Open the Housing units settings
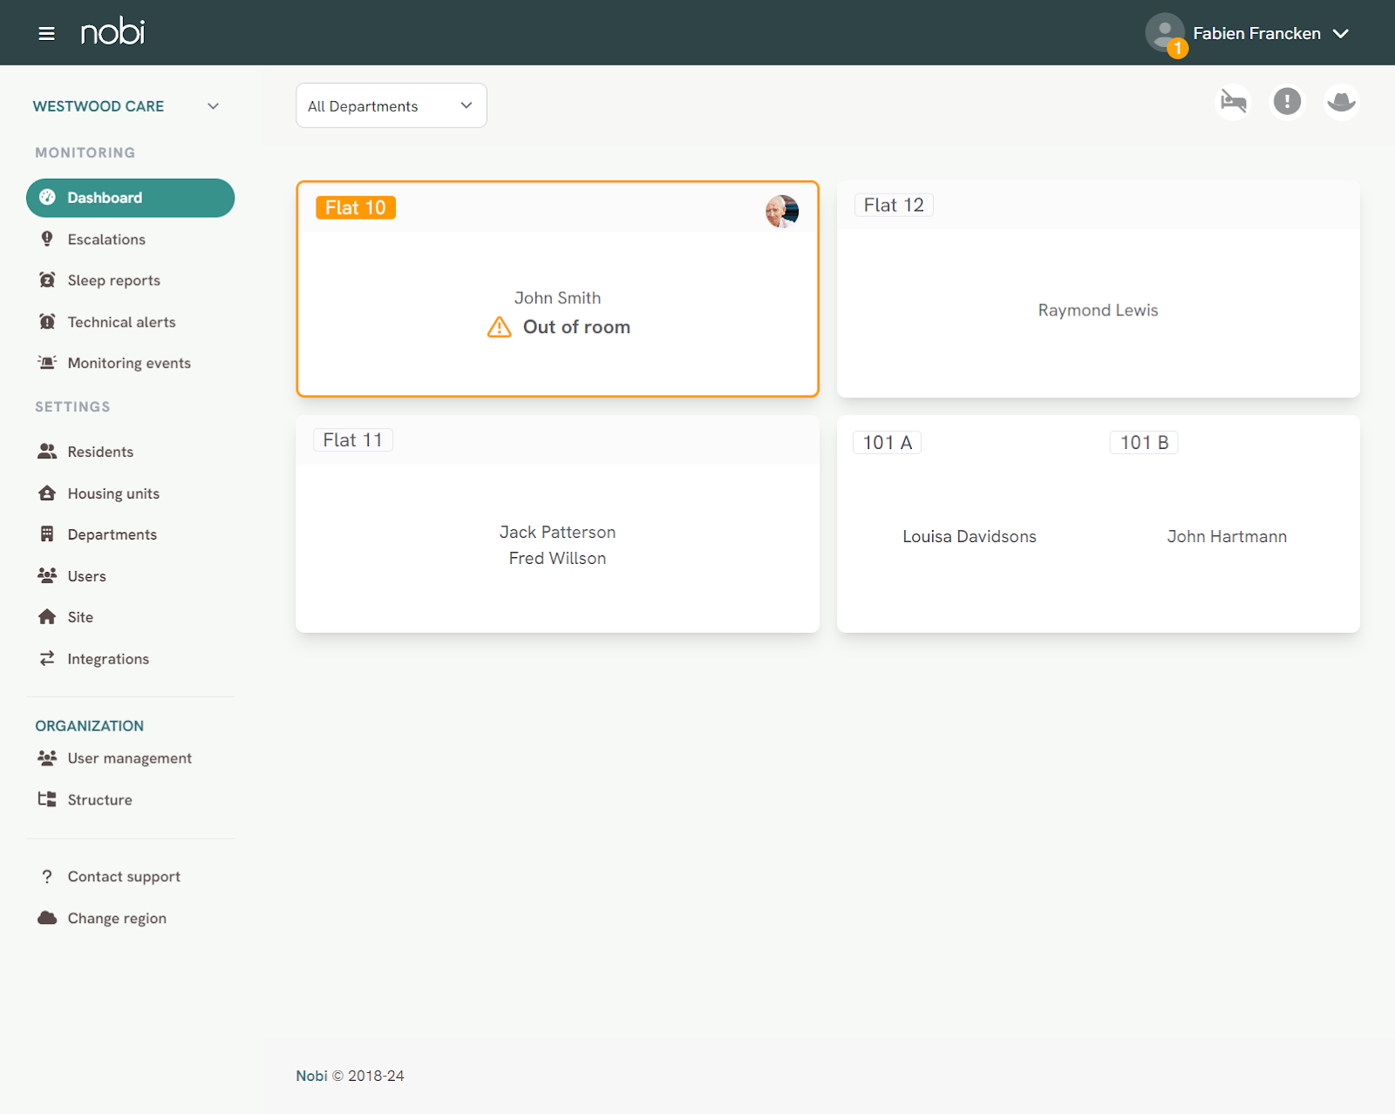Viewport: 1395px width, 1114px height. (x=113, y=492)
